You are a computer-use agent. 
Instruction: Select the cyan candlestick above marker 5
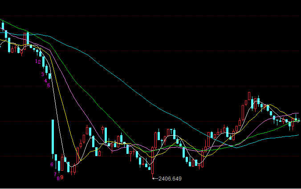coord(49,76)
